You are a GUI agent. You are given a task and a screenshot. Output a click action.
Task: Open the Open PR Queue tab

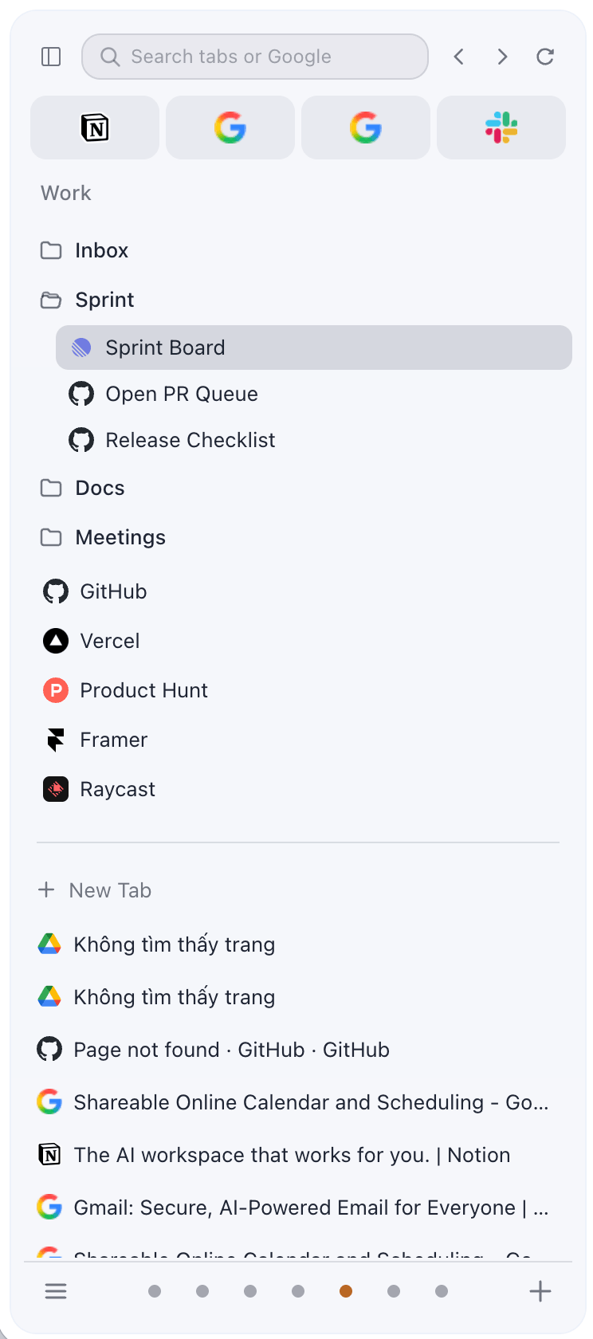tap(182, 394)
